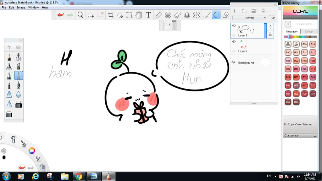Viewport: 322px width, 181px height.
Task: Select the Distort transform tool
Action: 129,15
